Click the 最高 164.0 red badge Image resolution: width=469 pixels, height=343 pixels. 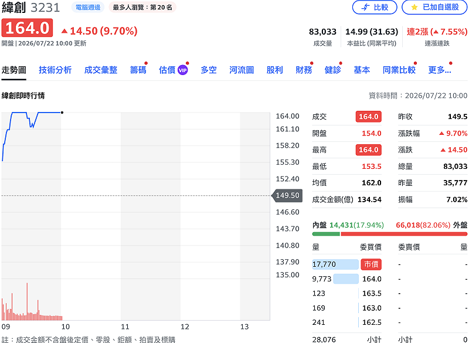[x=368, y=150]
